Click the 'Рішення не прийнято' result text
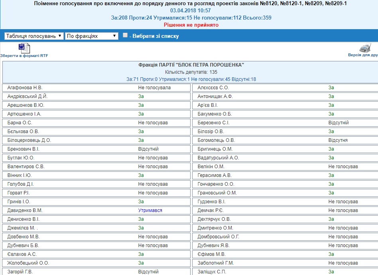 click(191, 25)
